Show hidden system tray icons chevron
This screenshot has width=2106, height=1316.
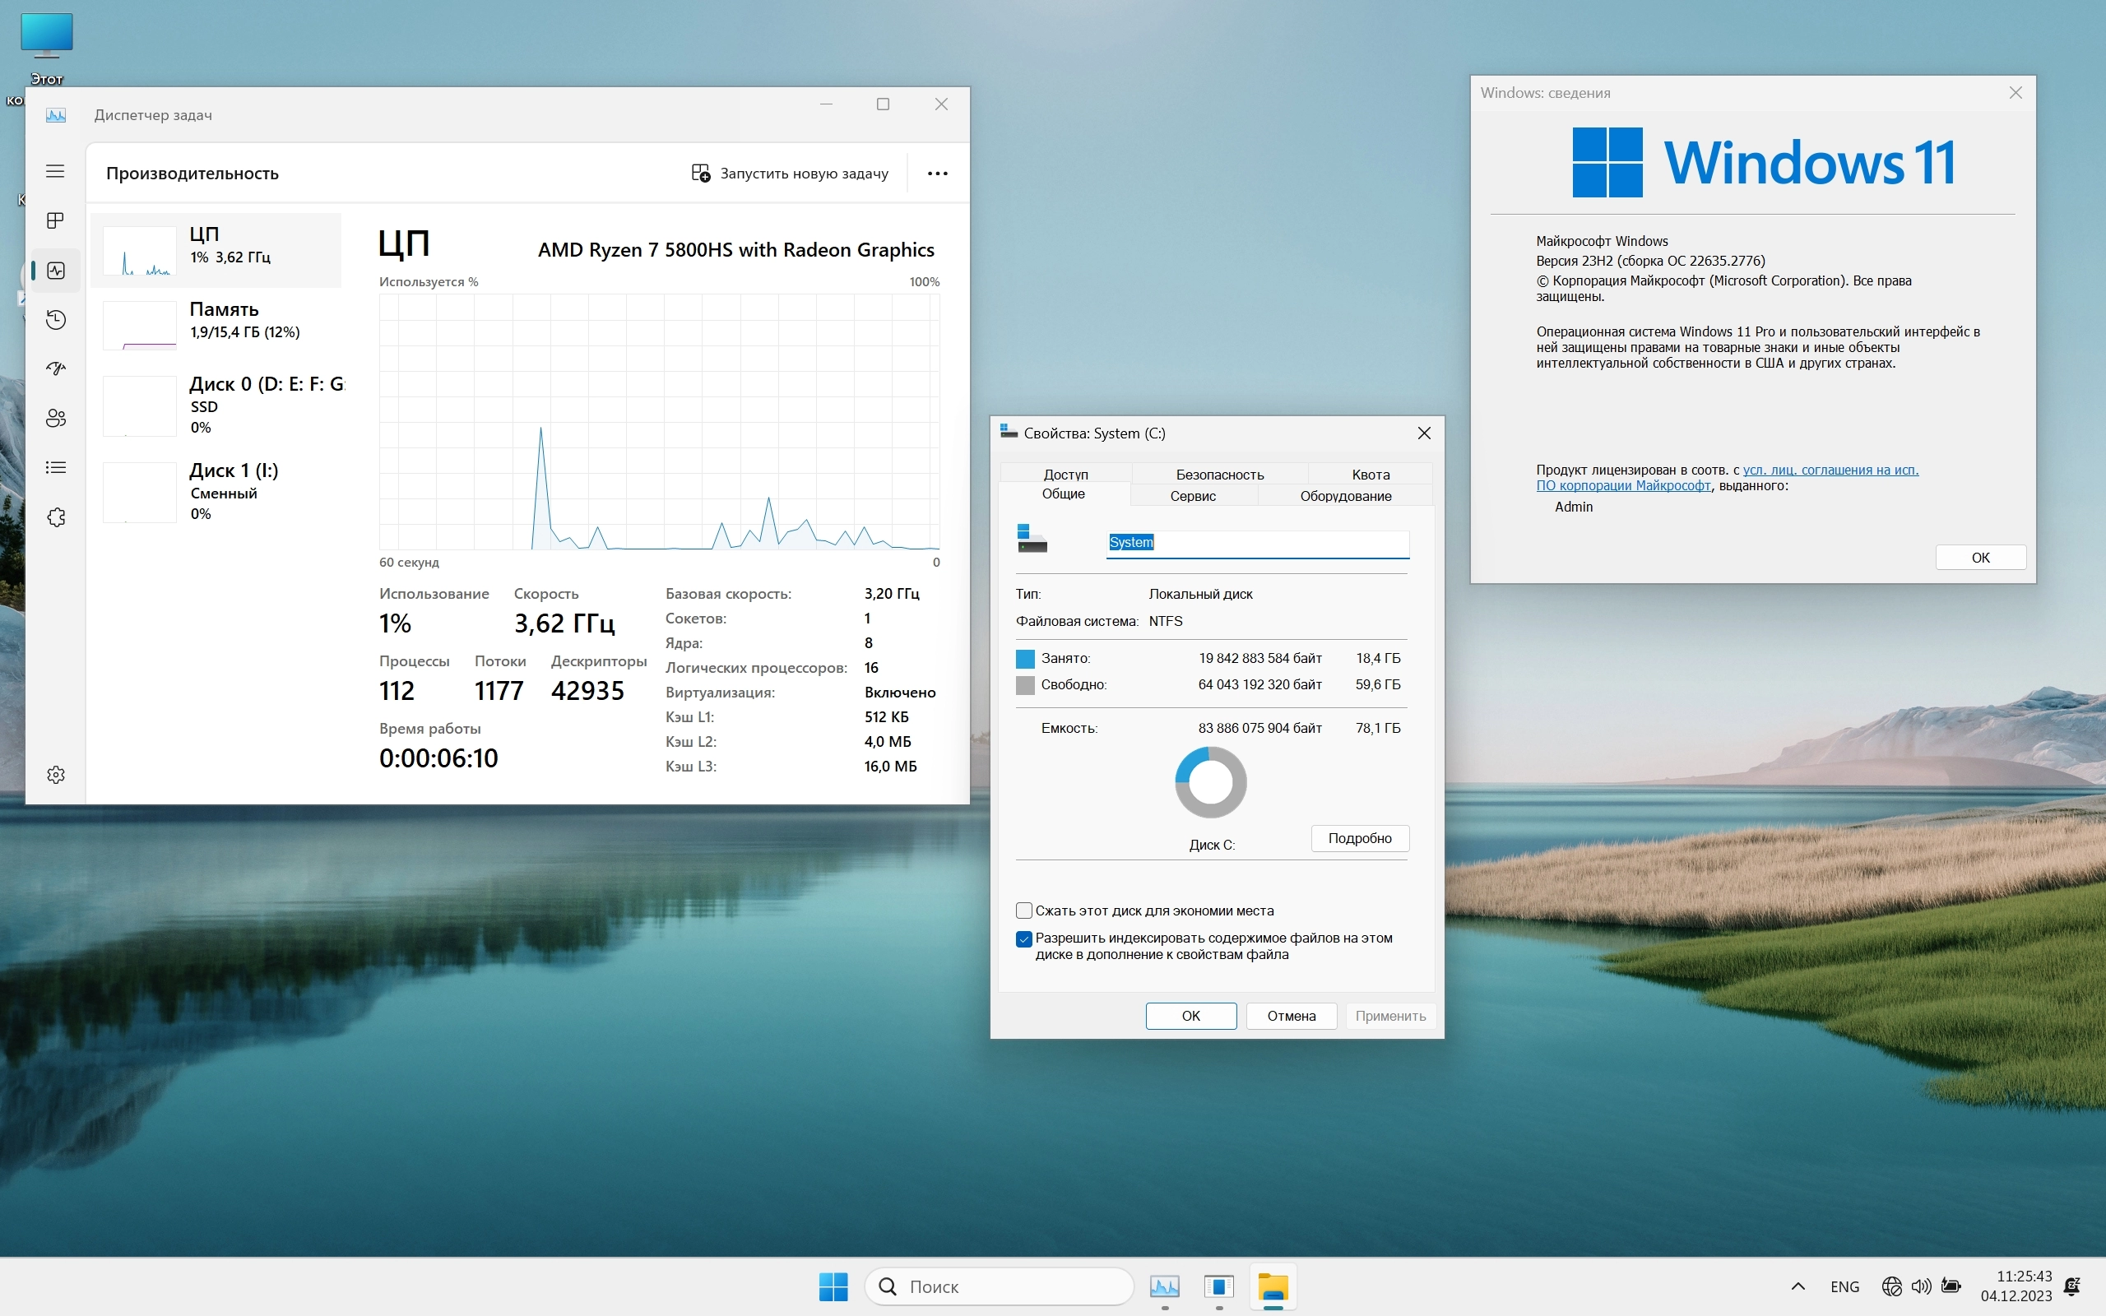point(1798,1286)
